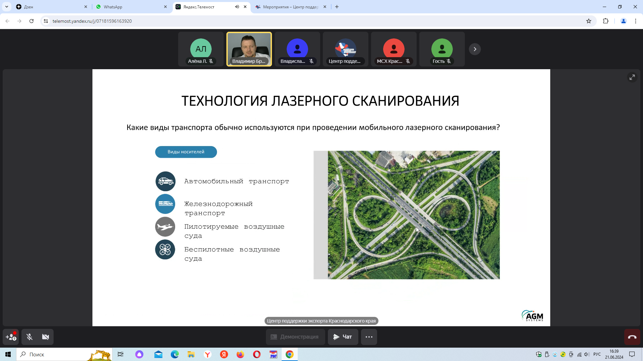
Task: Expand the shared presentation to fullscreen
Action: point(632,77)
